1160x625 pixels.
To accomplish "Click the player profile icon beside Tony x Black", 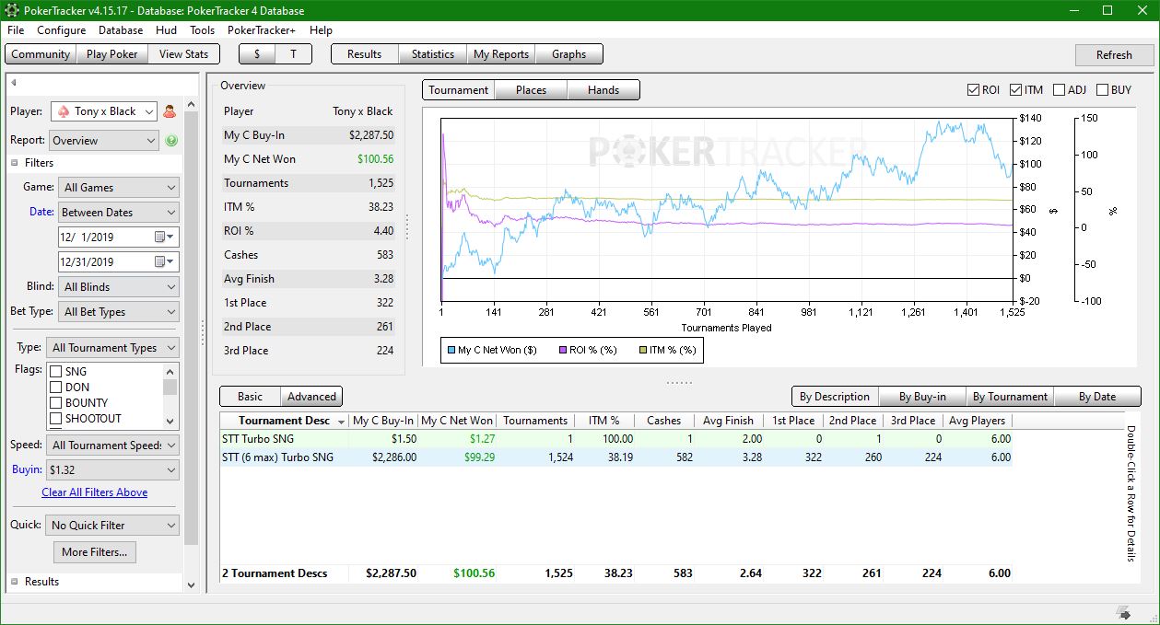I will point(170,111).
